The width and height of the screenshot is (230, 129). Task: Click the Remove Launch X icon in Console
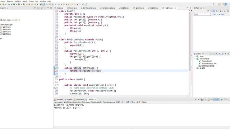(199, 100)
